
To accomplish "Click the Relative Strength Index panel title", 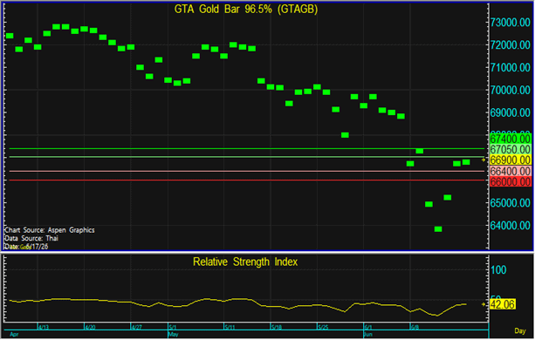I will [245, 262].
